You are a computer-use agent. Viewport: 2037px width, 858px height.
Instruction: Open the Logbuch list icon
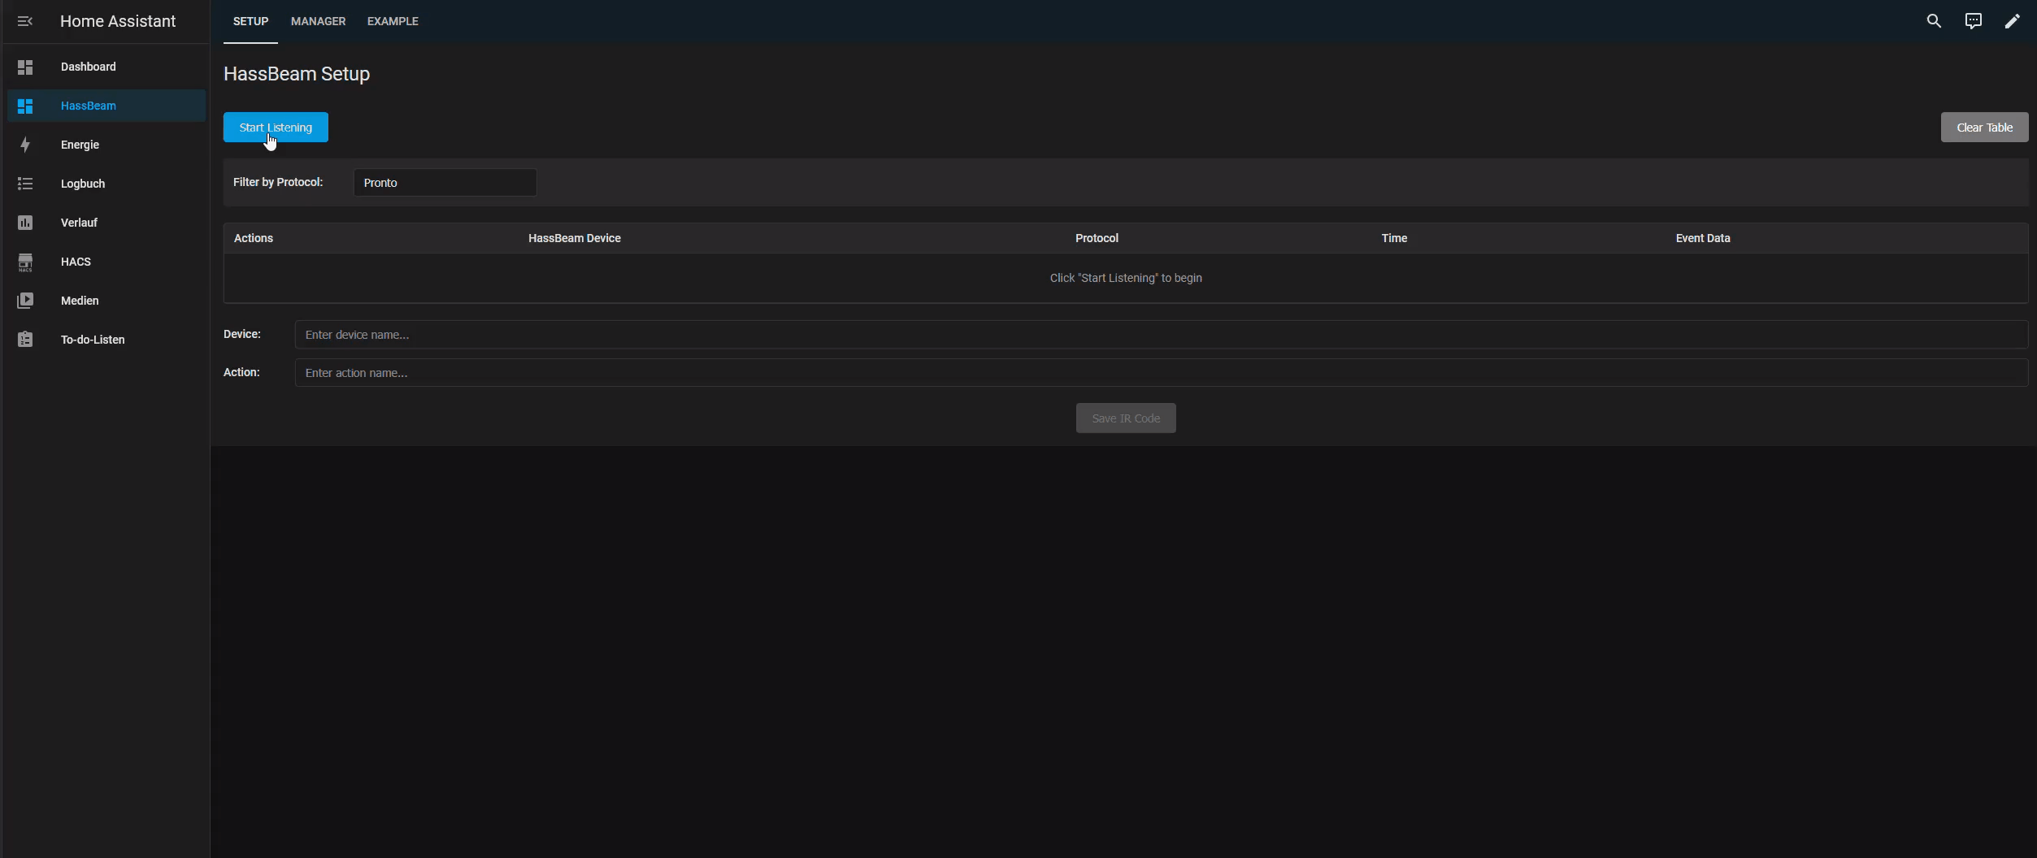coord(25,184)
